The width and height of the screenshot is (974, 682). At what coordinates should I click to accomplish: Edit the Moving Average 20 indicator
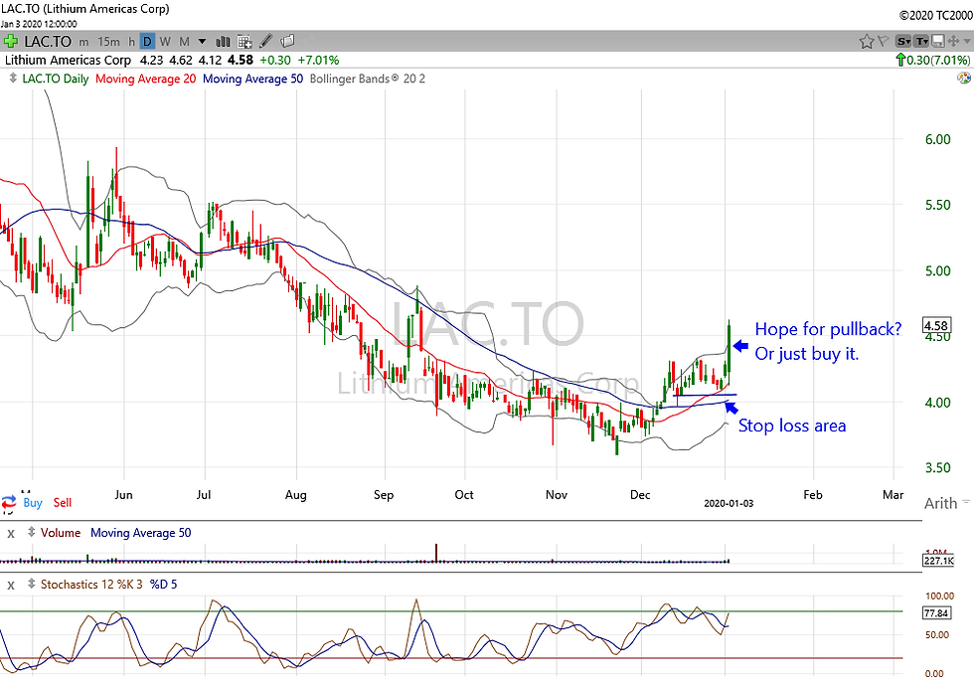[x=145, y=79]
